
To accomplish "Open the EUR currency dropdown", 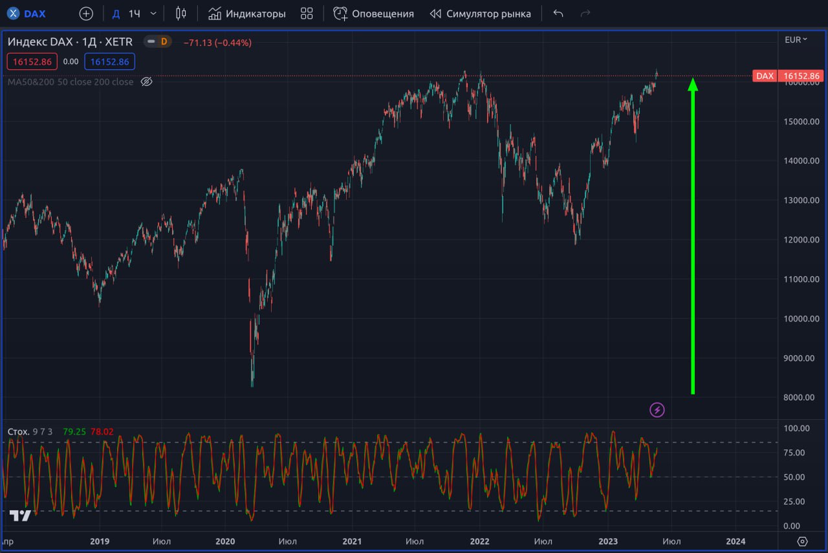I will (796, 39).
